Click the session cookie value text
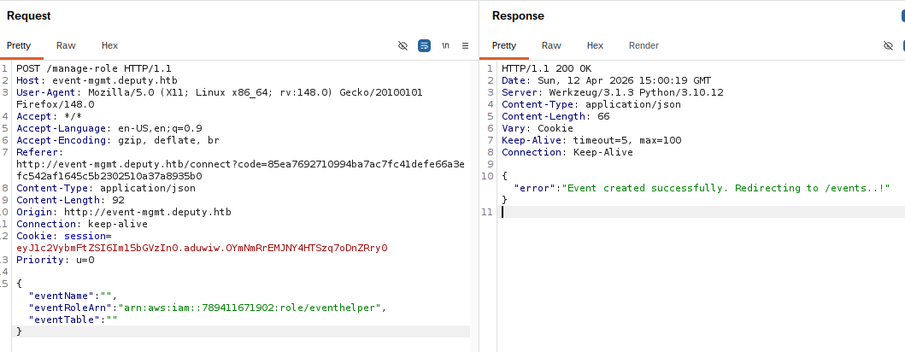The image size is (905, 352). pyautogui.click(x=202, y=248)
